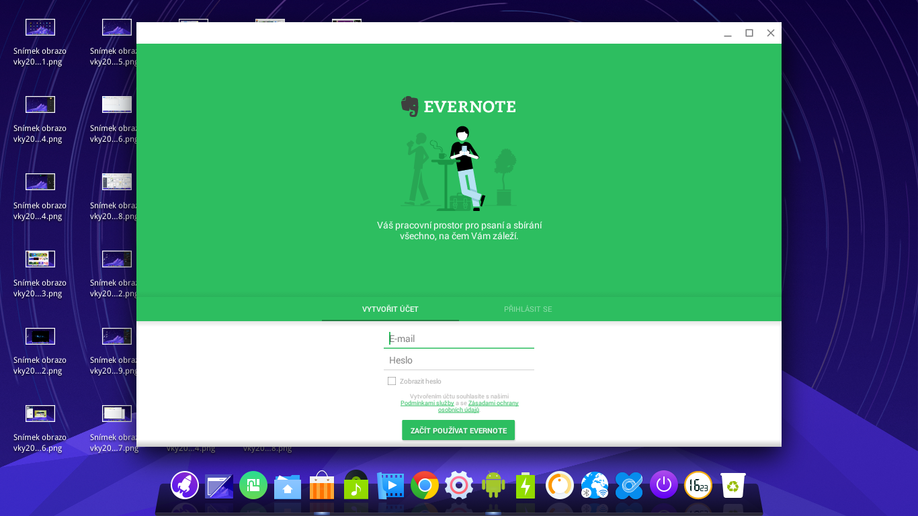Click the green Android robot icon
Image resolution: width=918 pixels, height=516 pixels.
(493, 485)
